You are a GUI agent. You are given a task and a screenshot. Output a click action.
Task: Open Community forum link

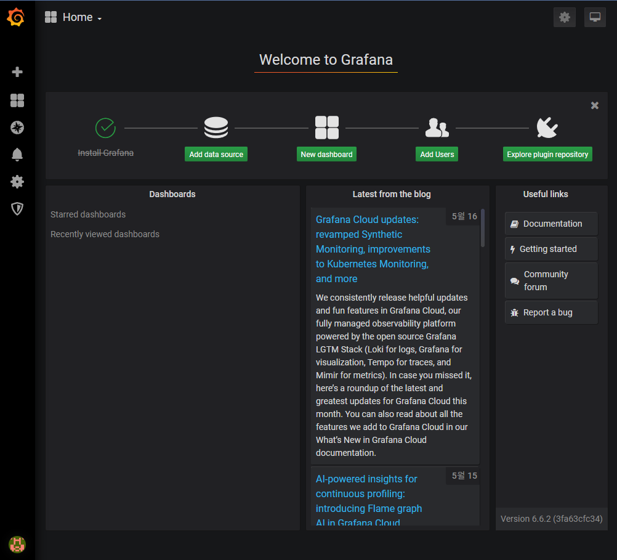(x=551, y=281)
